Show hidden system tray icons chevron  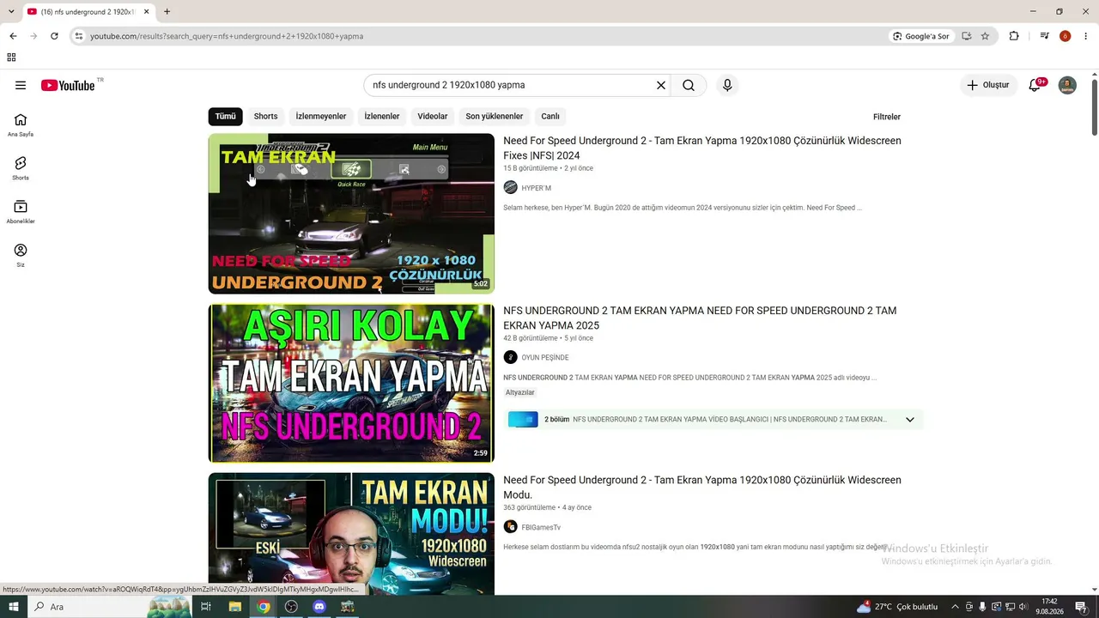click(x=956, y=607)
